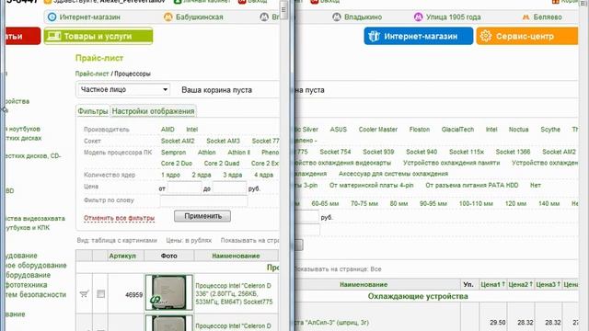589x331 pixels.
Task: Click gear icon on Сервис-центр tab
Action: coord(485,36)
